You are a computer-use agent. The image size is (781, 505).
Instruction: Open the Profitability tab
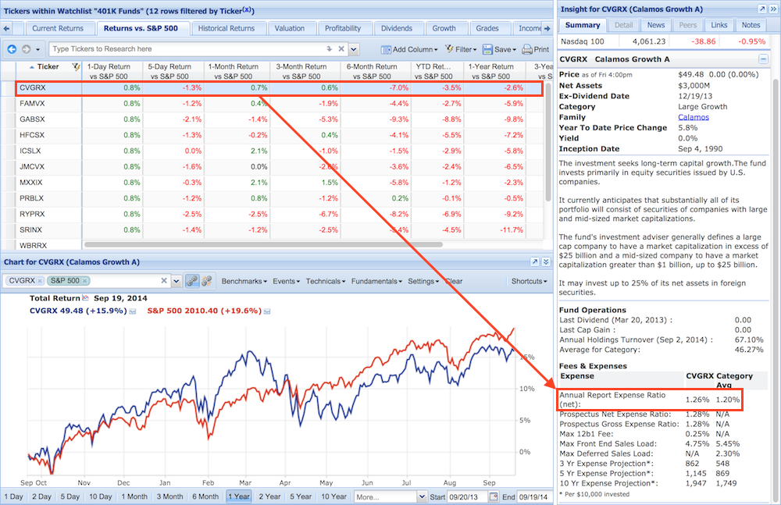343,28
